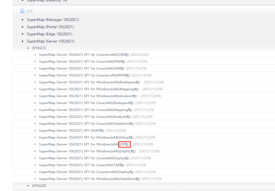Open iServer SP1 Linux(x64) DEB package link
Viewport: 275px width, 191px height.
click(x=82, y=68)
